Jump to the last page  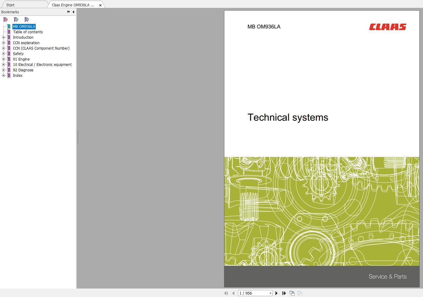tap(284, 293)
